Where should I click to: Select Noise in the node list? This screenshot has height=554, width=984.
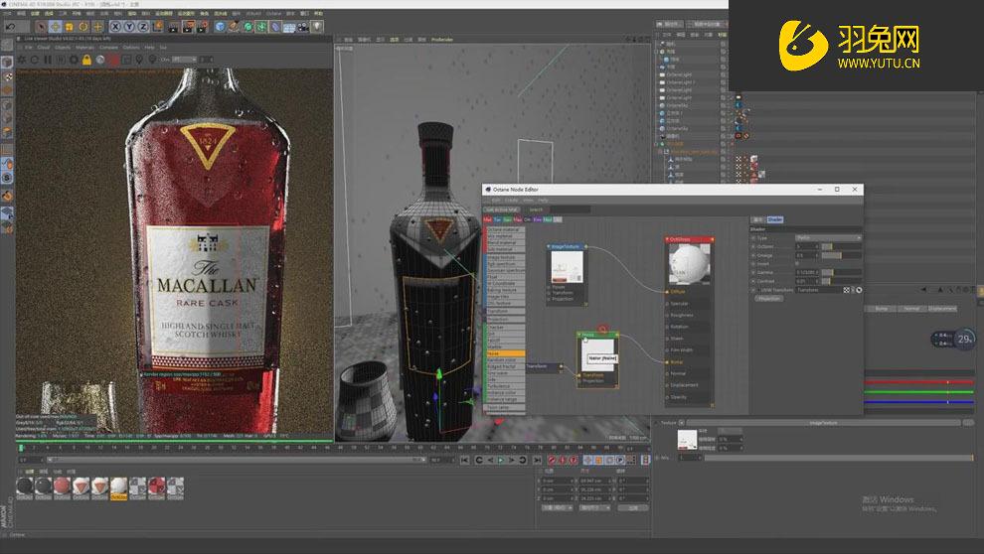[x=505, y=353]
